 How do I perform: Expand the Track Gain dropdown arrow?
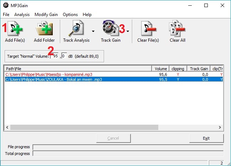[128, 31]
